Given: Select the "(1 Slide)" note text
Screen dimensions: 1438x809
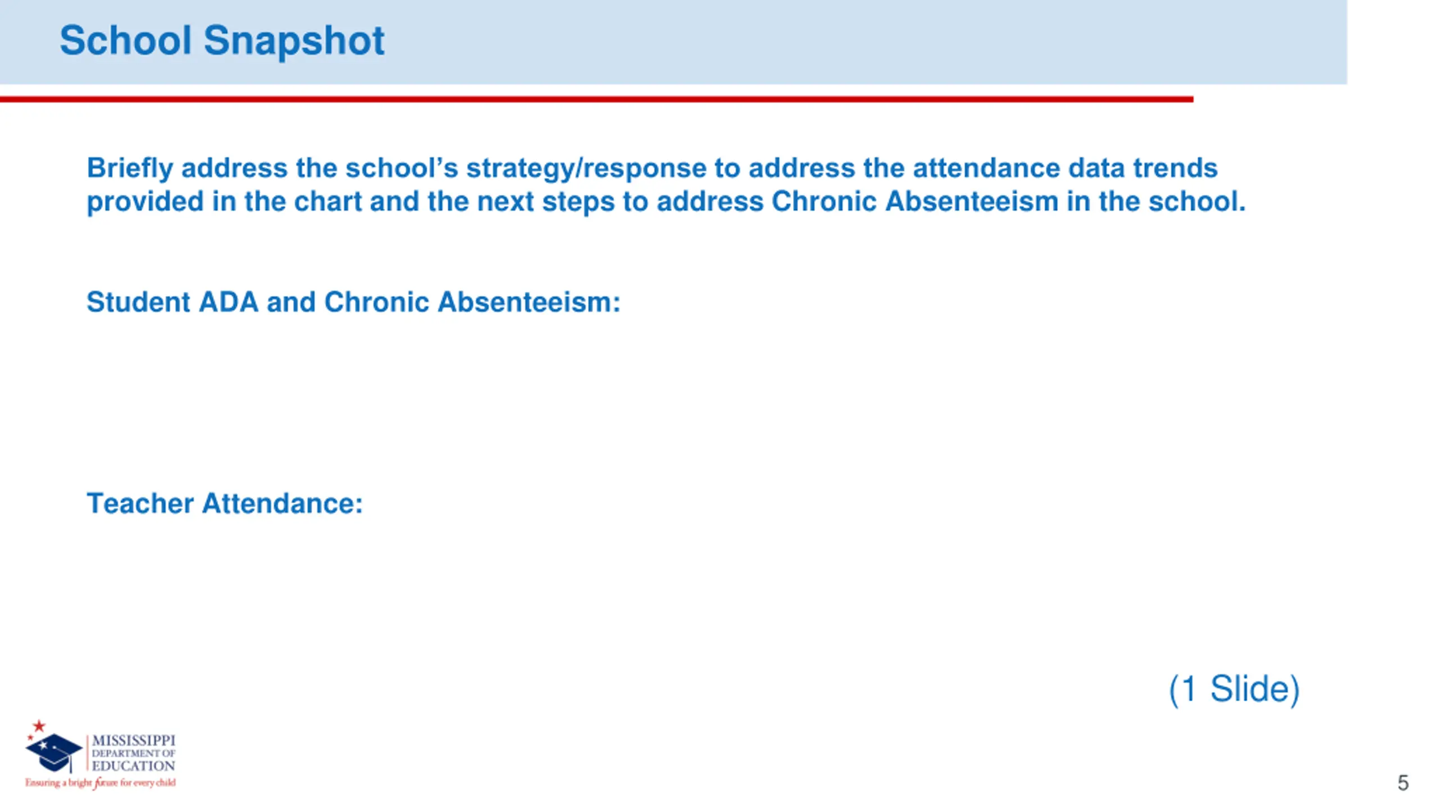Looking at the screenshot, I should pos(1234,689).
